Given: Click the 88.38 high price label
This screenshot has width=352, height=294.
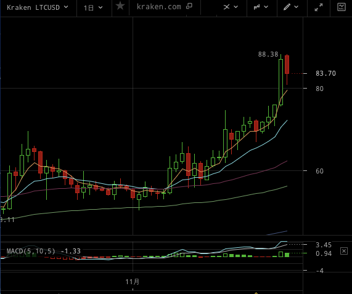Looking at the screenshot, I should [268, 54].
